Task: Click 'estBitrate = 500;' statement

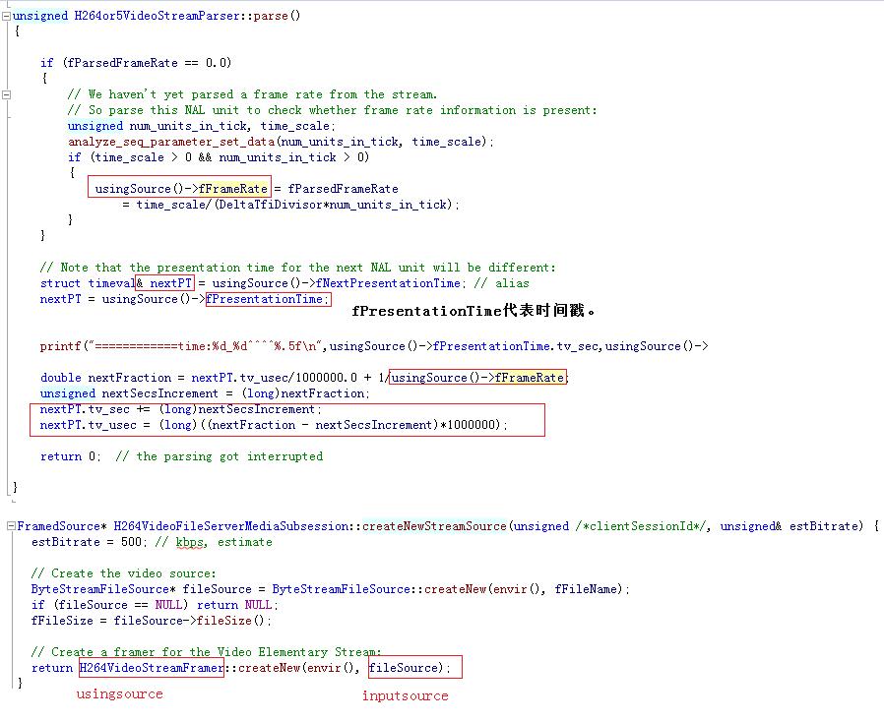Action: pyautogui.click(x=90, y=542)
